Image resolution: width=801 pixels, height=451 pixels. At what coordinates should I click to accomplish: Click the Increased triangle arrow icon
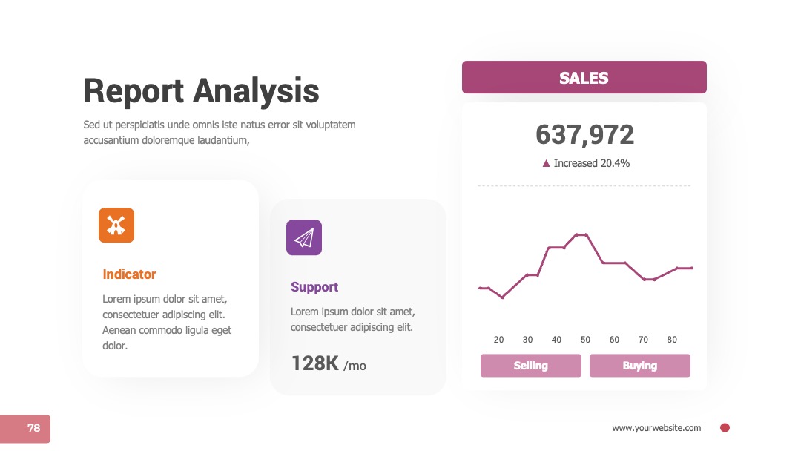point(546,163)
